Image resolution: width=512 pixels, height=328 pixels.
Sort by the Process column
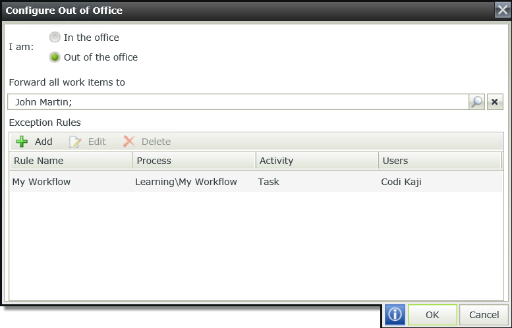(x=194, y=161)
